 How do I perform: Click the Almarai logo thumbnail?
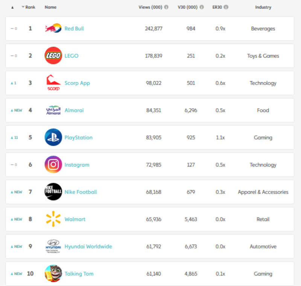(x=53, y=110)
